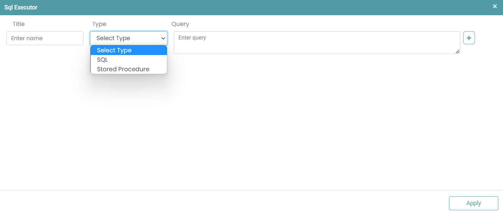The image size is (503, 215).
Task: Click the Title field label
Action: point(19,24)
